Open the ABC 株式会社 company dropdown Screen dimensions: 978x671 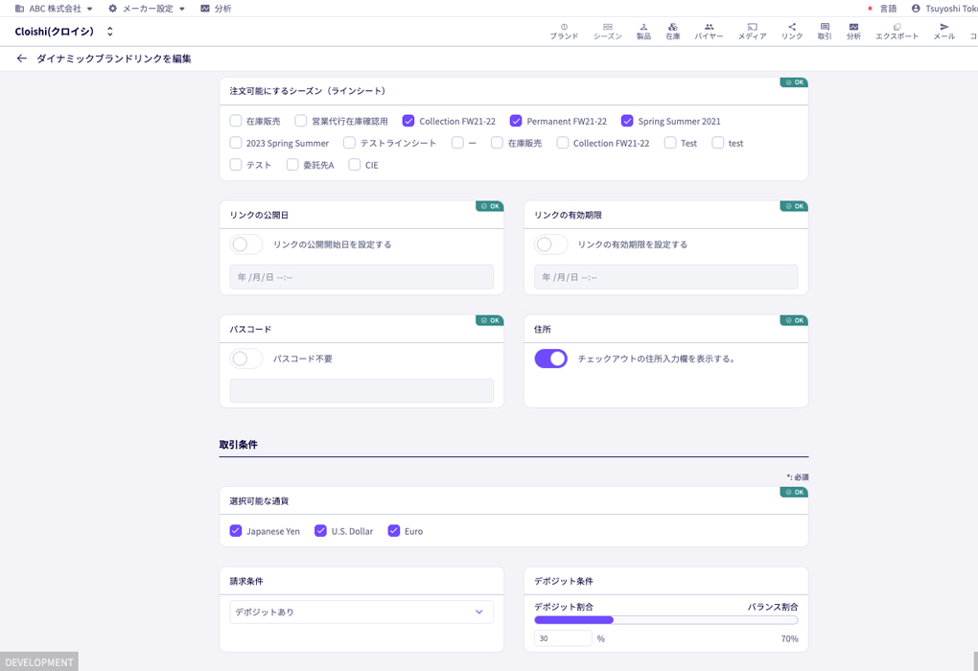click(54, 8)
